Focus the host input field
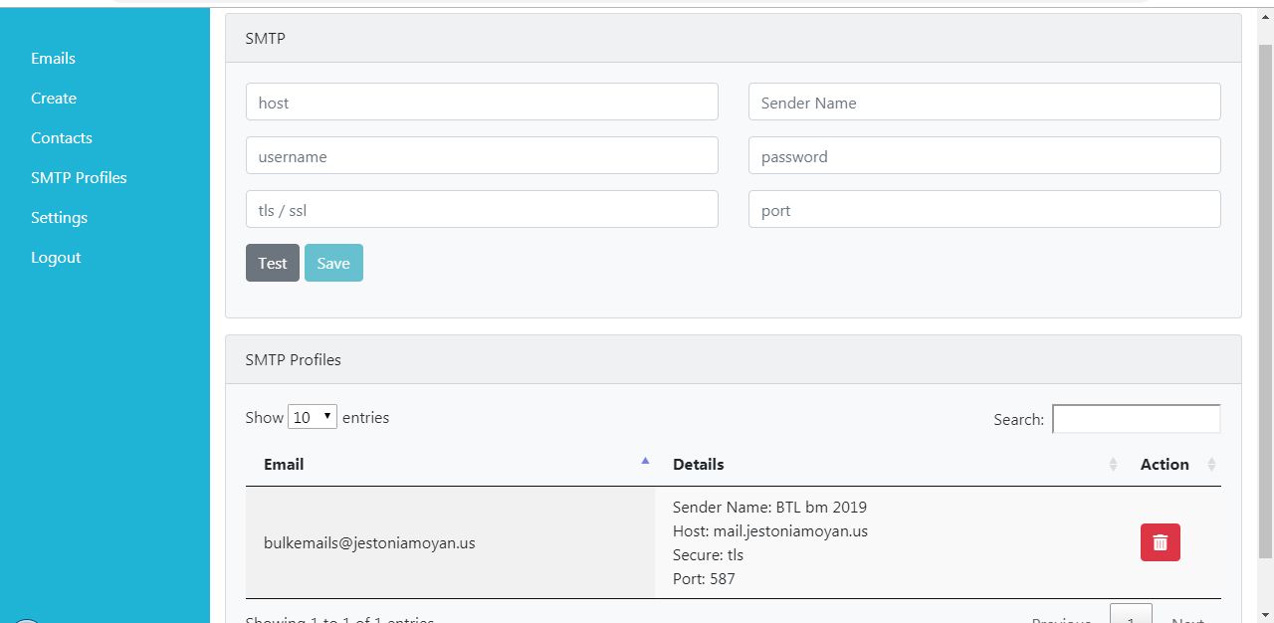 [x=482, y=102]
